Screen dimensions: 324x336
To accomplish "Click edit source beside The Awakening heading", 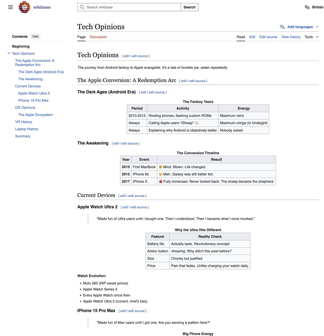I will click(x=130, y=144).
